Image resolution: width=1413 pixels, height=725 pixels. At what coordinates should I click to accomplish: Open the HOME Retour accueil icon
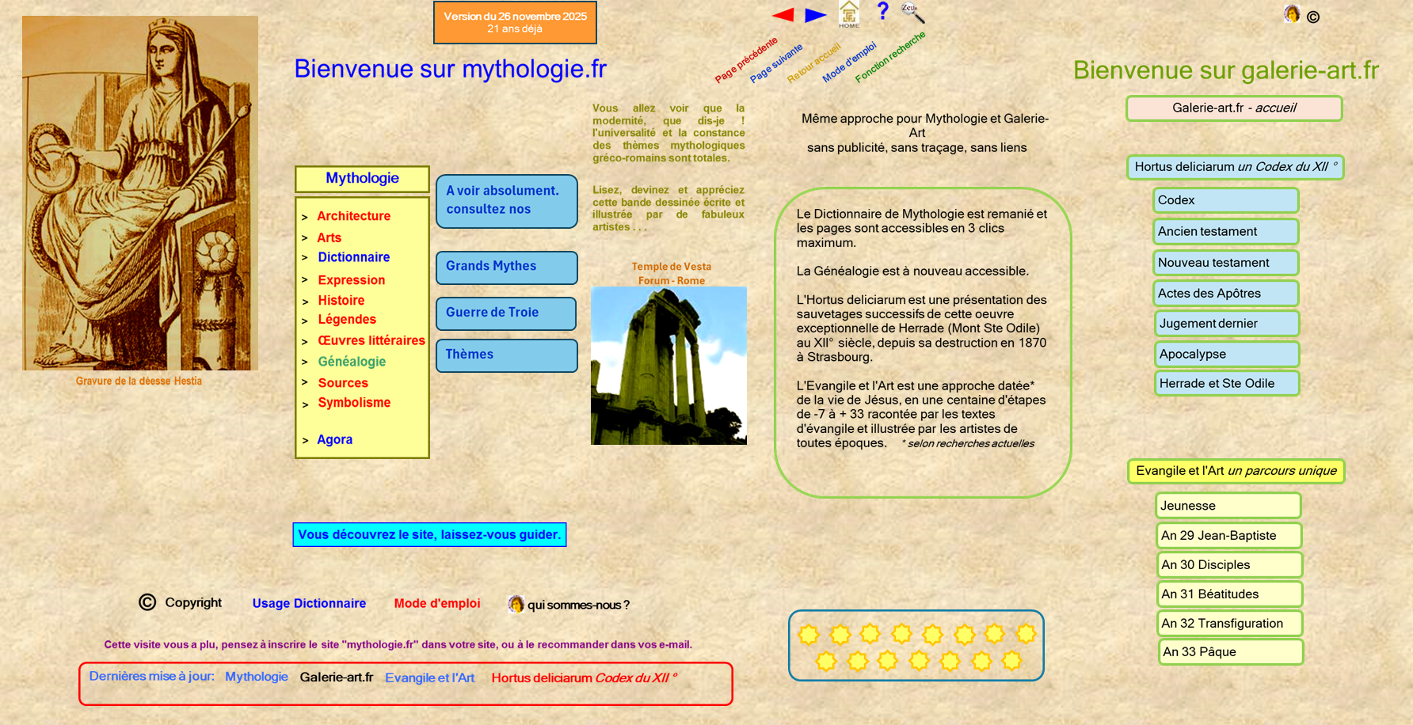tap(848, 14)
